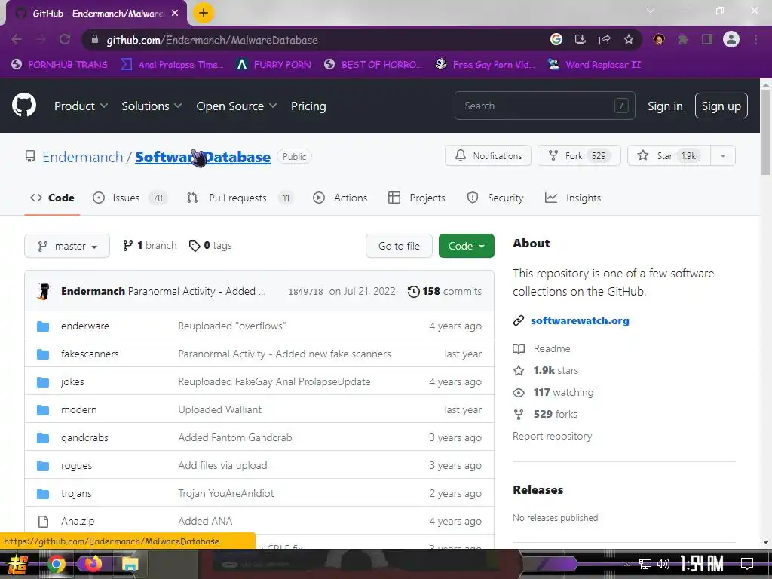Open the Google icon in address bar

[x=556, y=39]
